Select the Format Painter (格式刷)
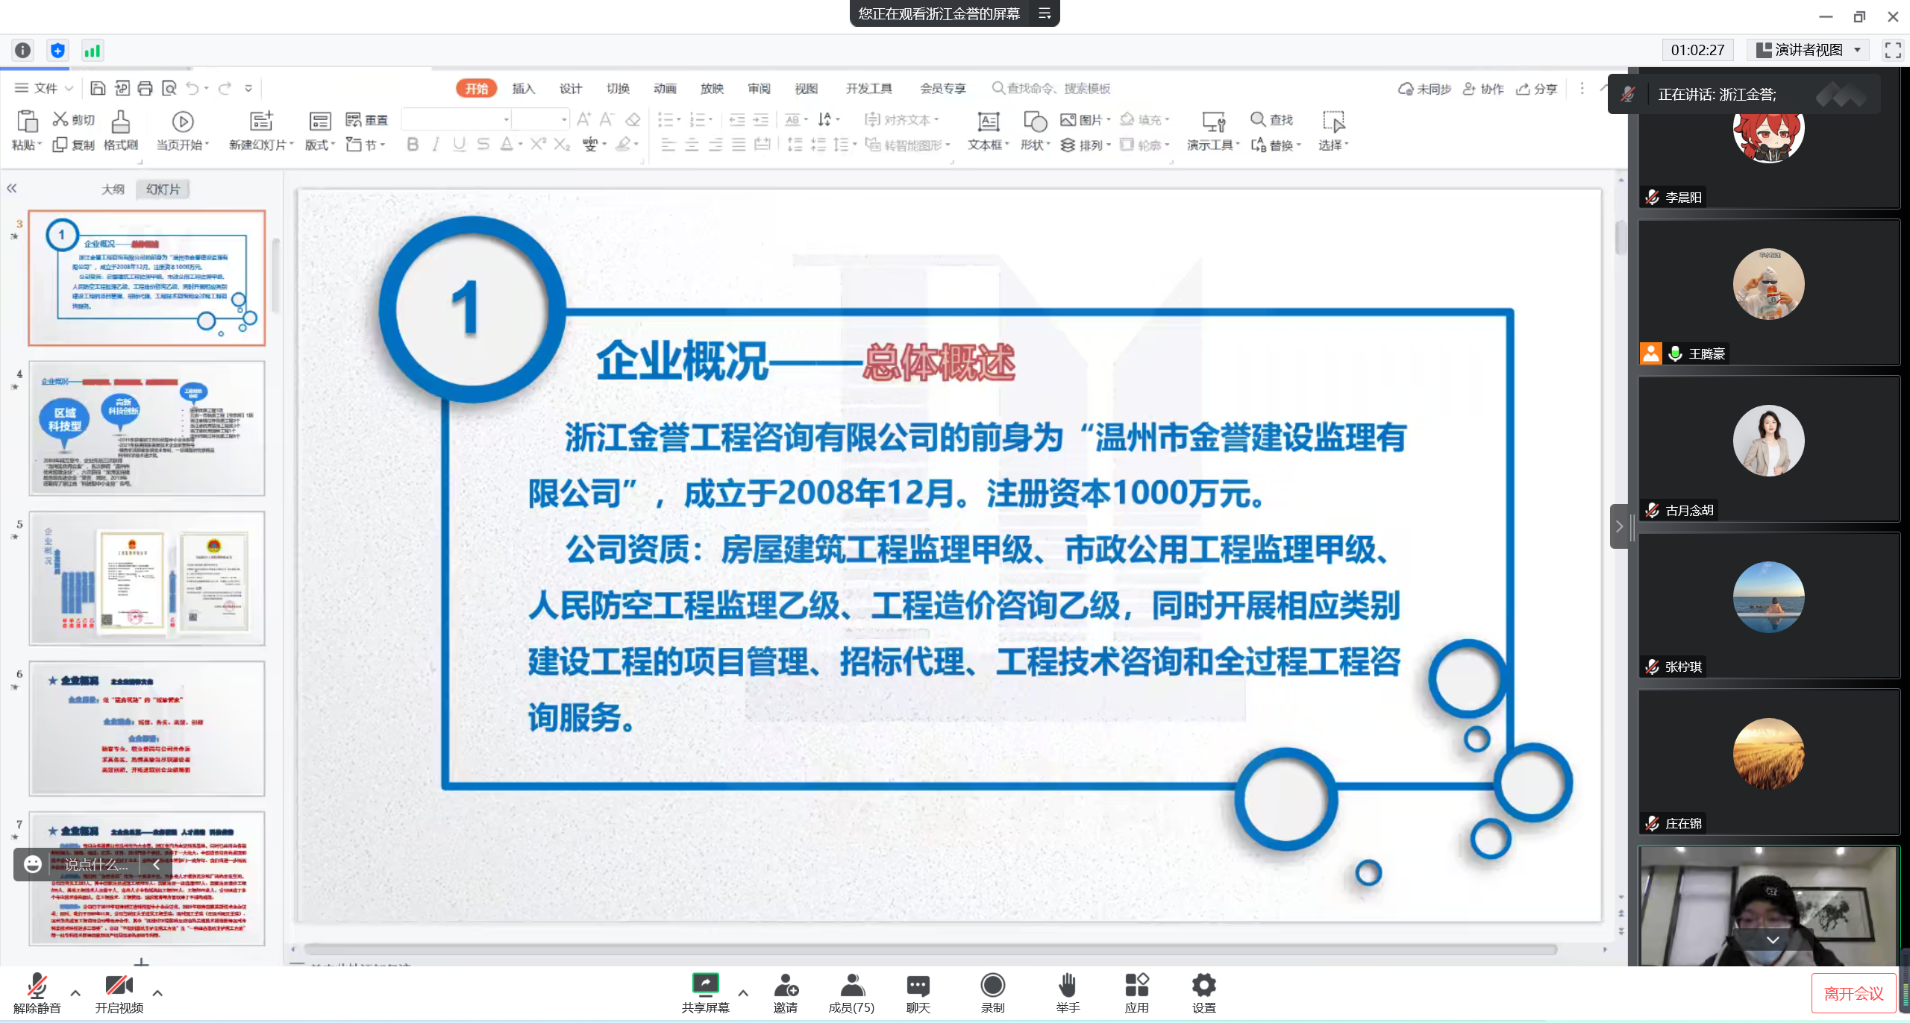This screenshot has height=1023, width=1910. coord(121,130)
